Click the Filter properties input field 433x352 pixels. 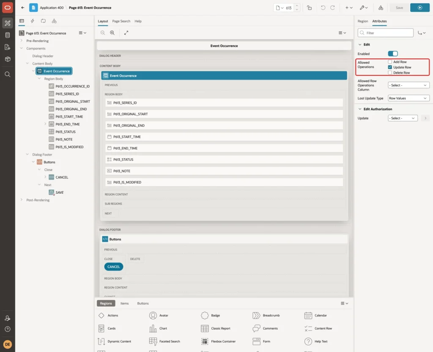pos(386,33)
